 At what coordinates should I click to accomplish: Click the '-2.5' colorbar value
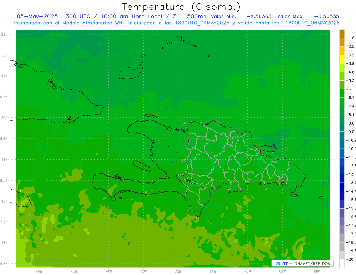click(351, 47)
